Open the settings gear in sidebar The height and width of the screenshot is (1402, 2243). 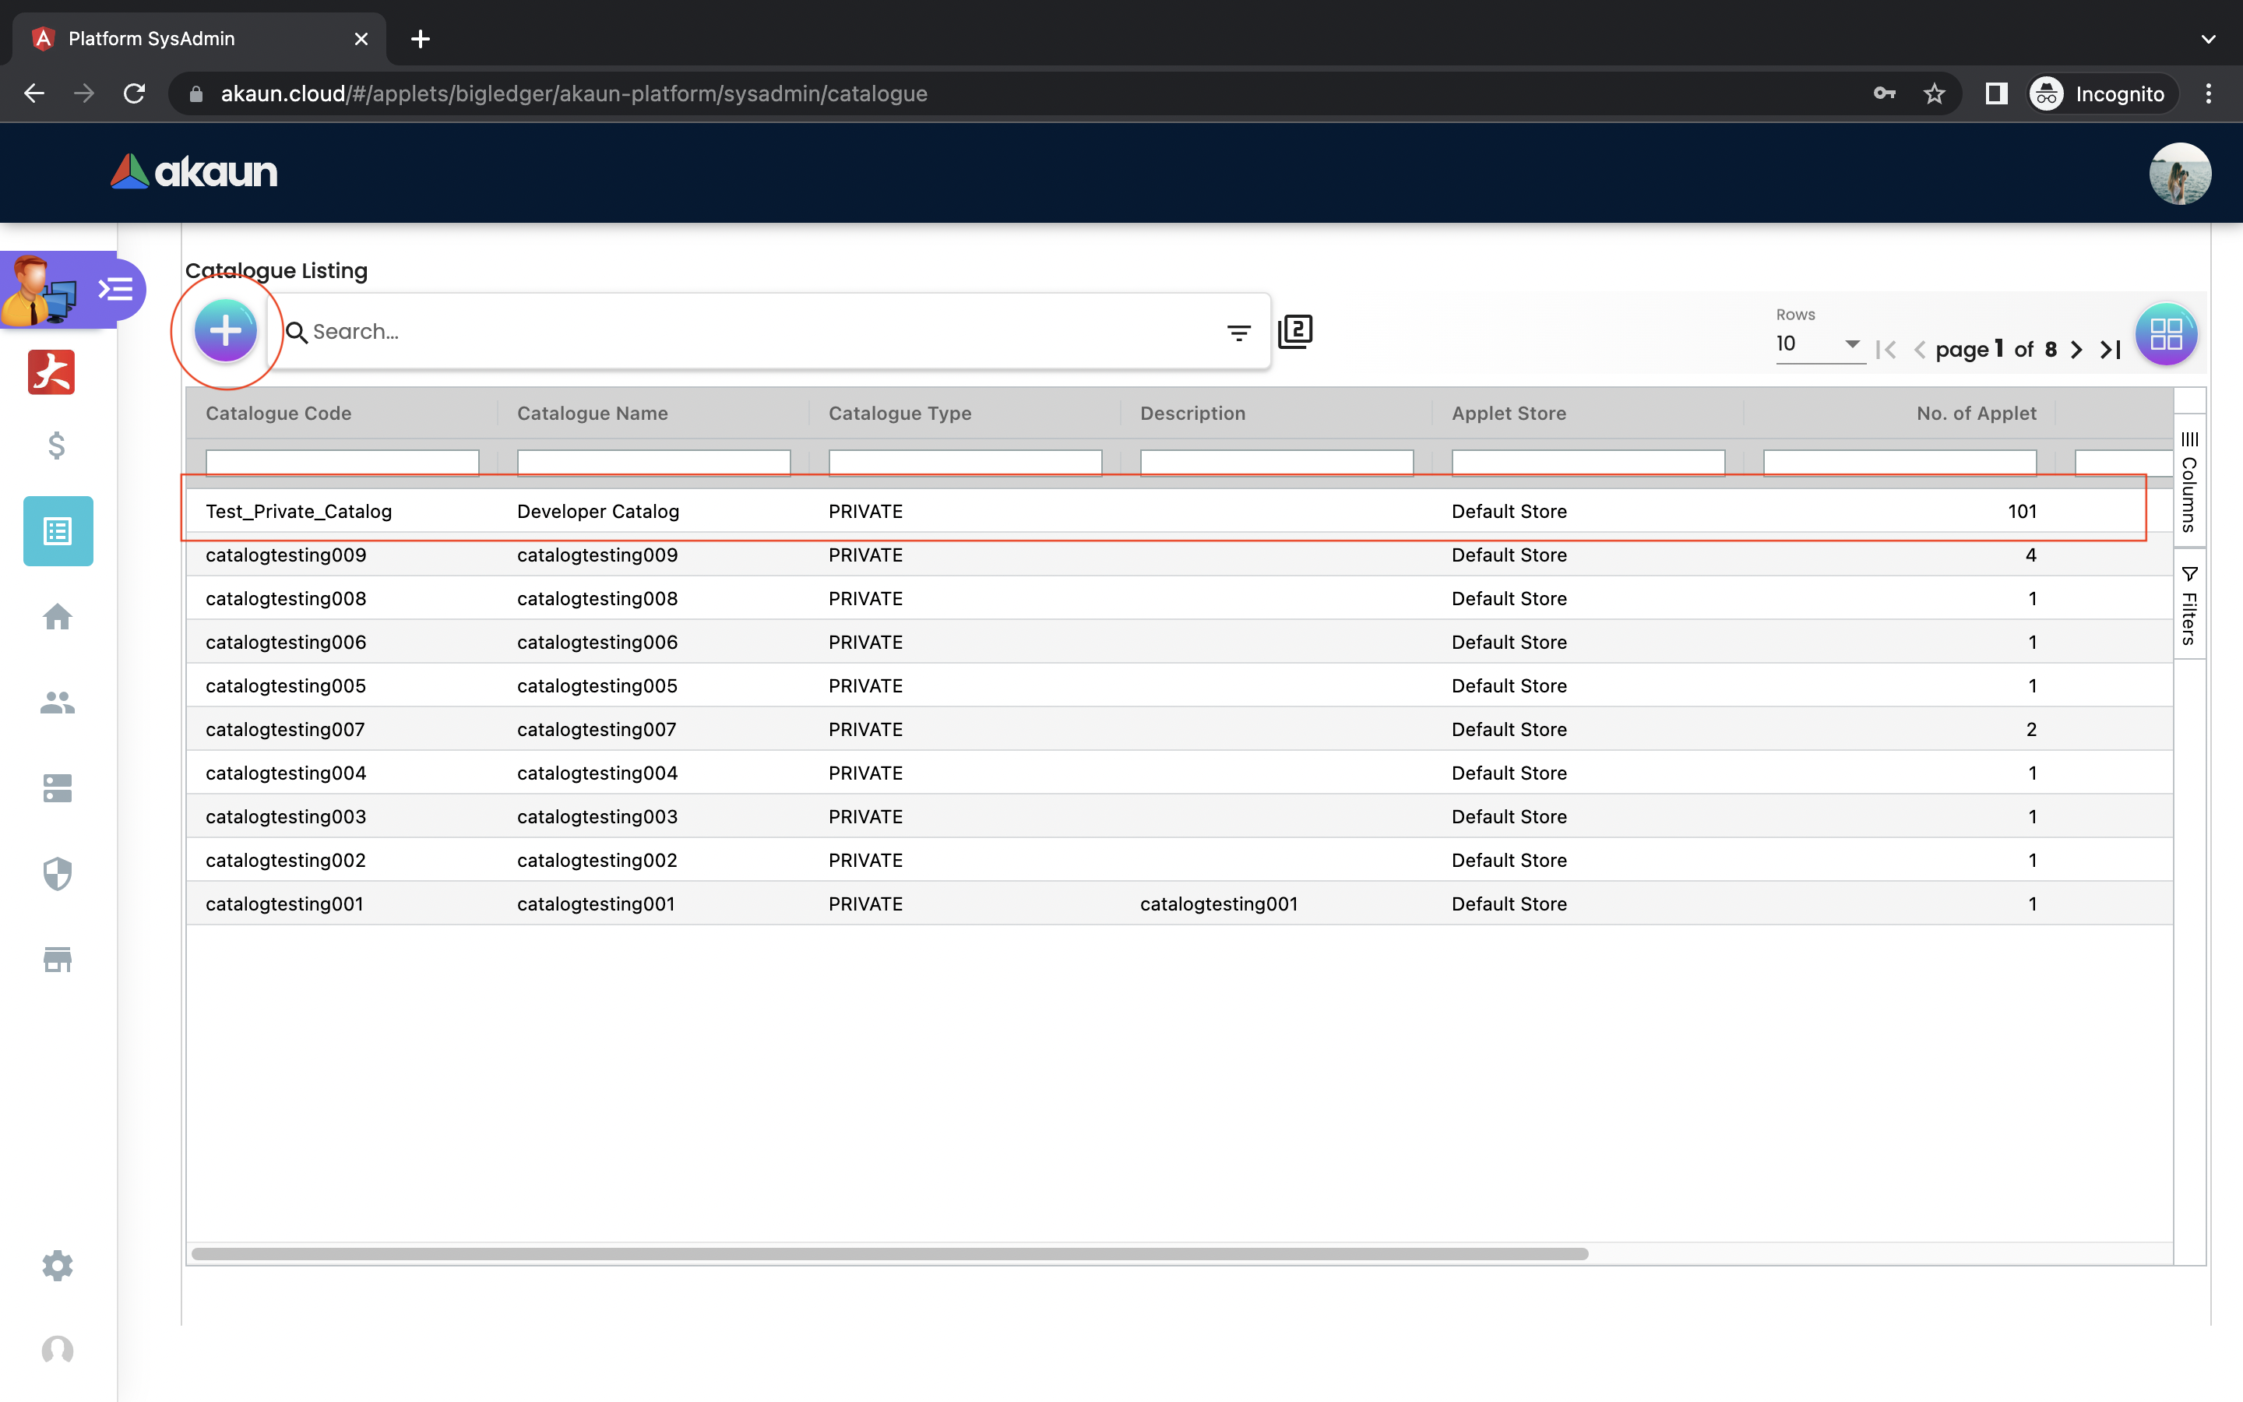[x=58, y=1266]
